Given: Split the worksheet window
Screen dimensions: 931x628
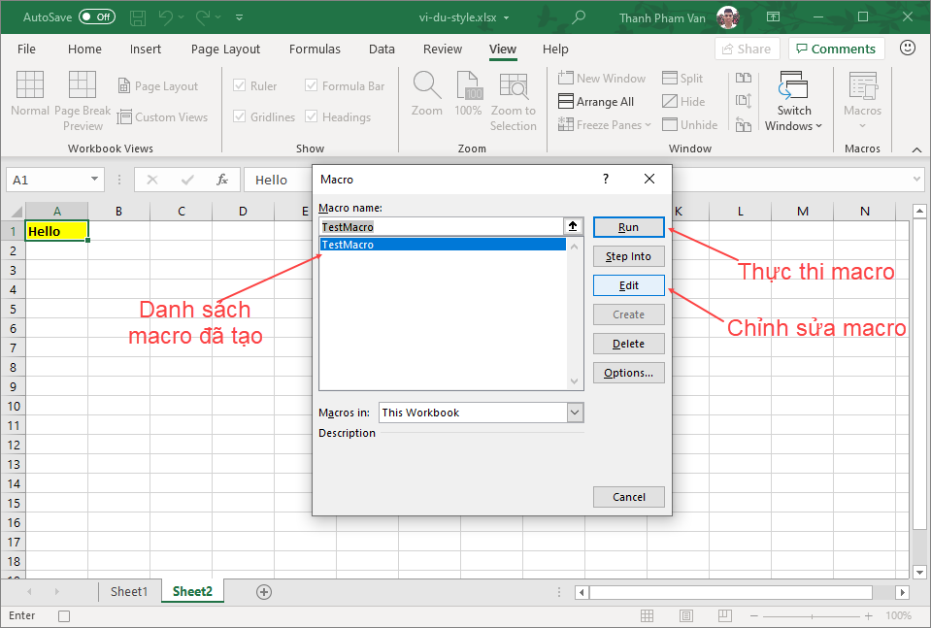Looking at the screenshot, I should [x=682, y=78].
